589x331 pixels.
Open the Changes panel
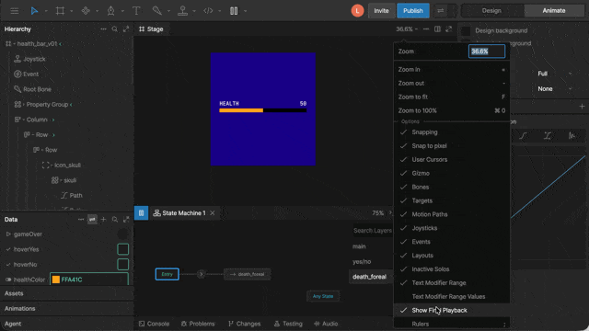244,324
